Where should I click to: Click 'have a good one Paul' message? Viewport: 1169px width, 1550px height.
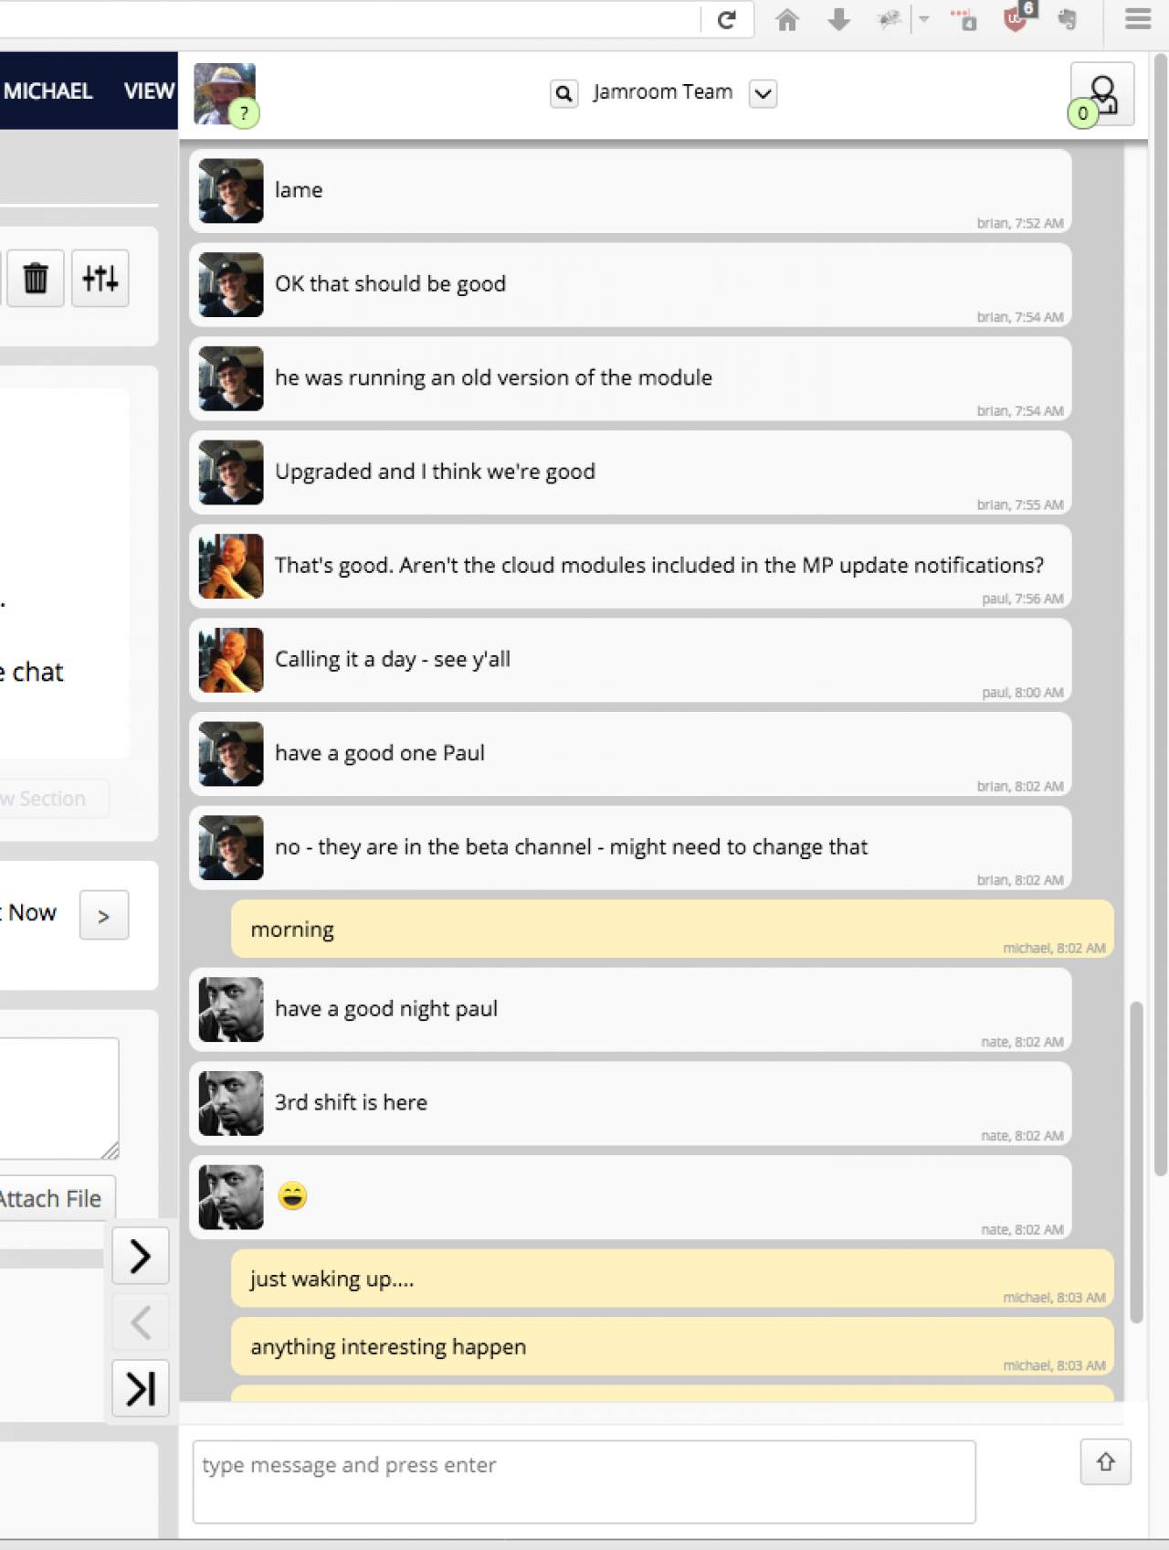pos(630,754)
